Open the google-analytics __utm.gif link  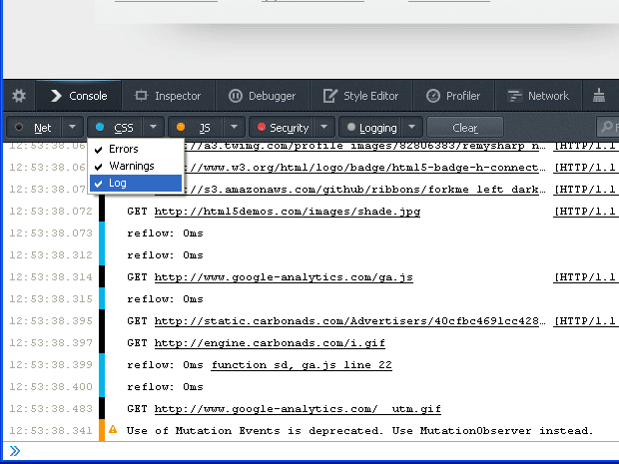click(x=298, y=409)
